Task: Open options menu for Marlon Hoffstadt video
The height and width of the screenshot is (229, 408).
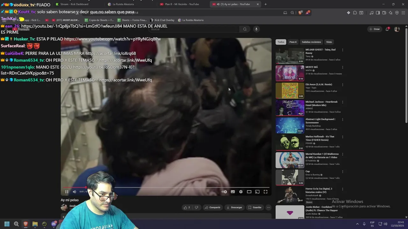Action: point(343,137)
